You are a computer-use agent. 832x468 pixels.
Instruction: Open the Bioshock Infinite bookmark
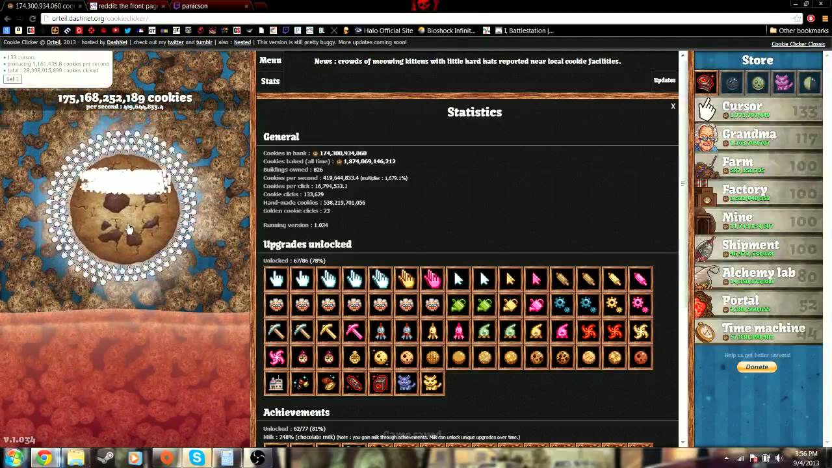tap(447, 31)
